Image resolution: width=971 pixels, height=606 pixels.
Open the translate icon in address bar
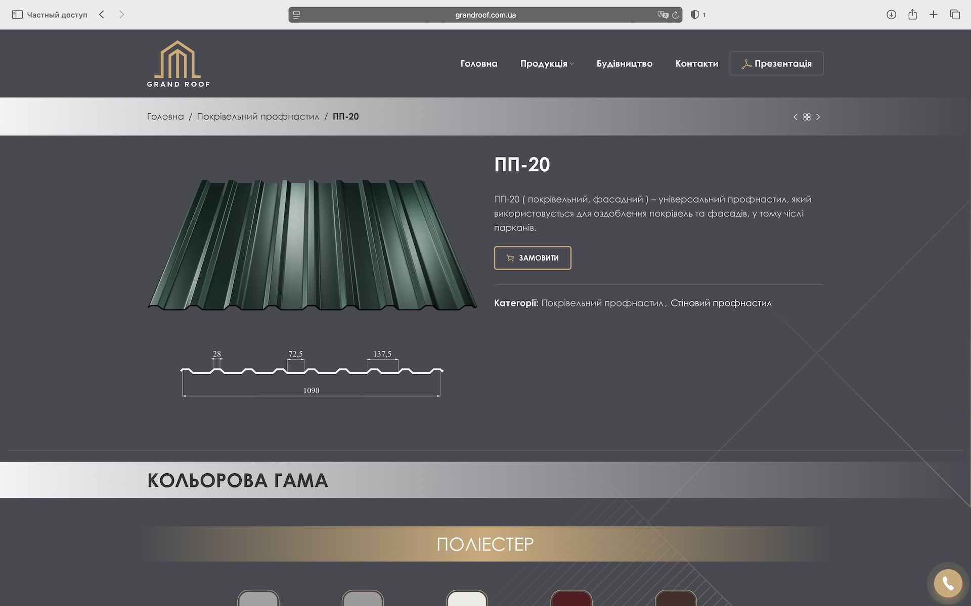tap(663, 15)
